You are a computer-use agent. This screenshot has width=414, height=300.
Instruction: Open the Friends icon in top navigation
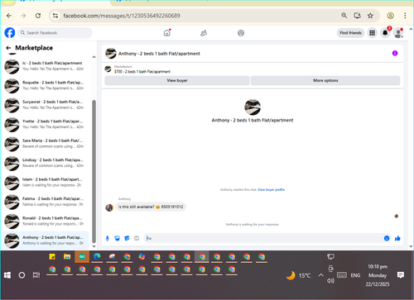click(x=204, y=33)
